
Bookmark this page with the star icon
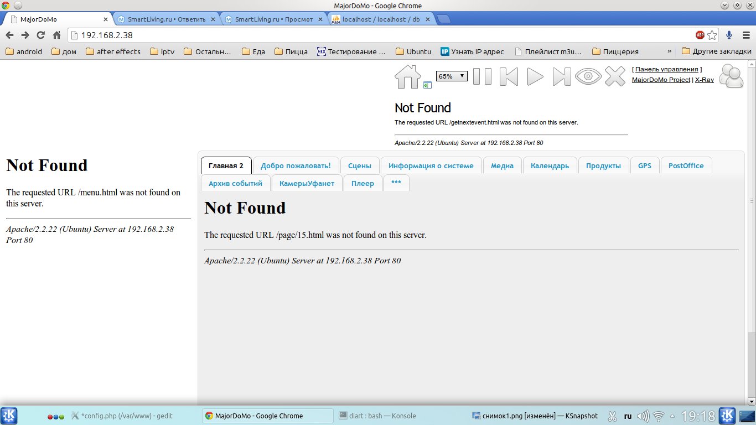pos(712,35)
